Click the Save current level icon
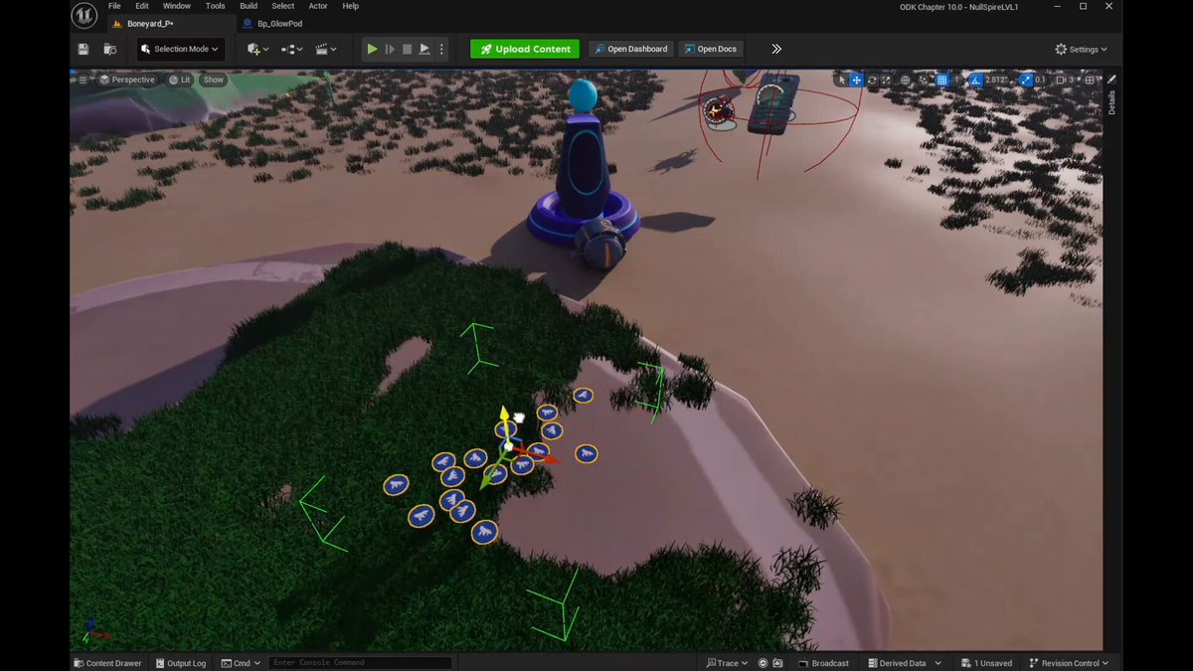The image size is (1193, 671). 83,49
